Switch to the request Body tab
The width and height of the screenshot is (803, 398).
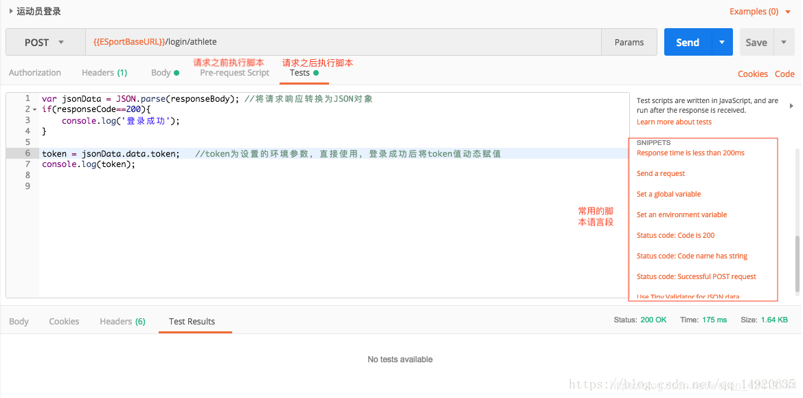click(165, 73)
